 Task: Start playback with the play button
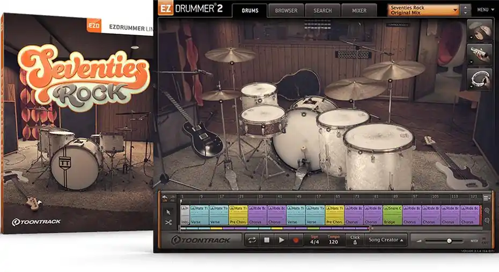(281, 240)
